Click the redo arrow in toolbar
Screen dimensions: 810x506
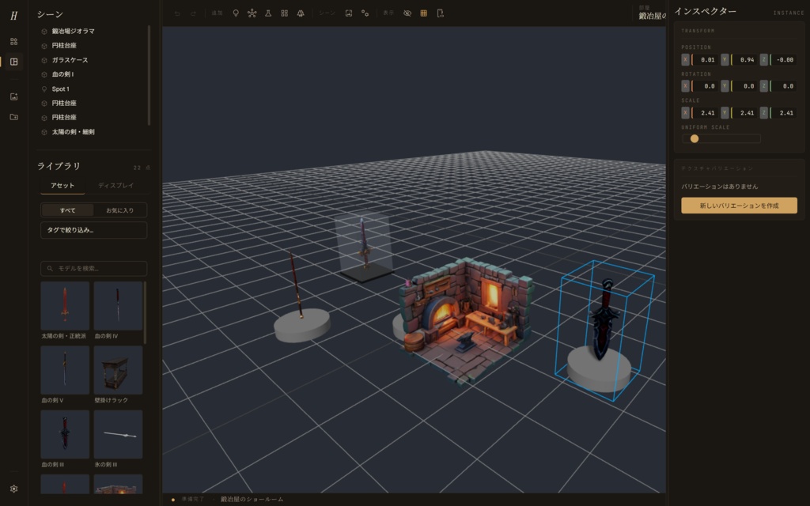coord(193,13)
